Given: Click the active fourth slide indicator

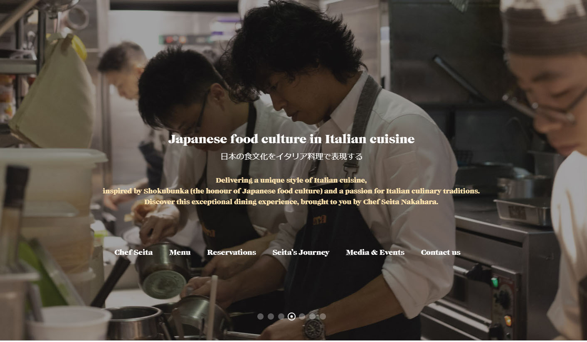Looking at the screenshot, I should [x=291, y=317].
